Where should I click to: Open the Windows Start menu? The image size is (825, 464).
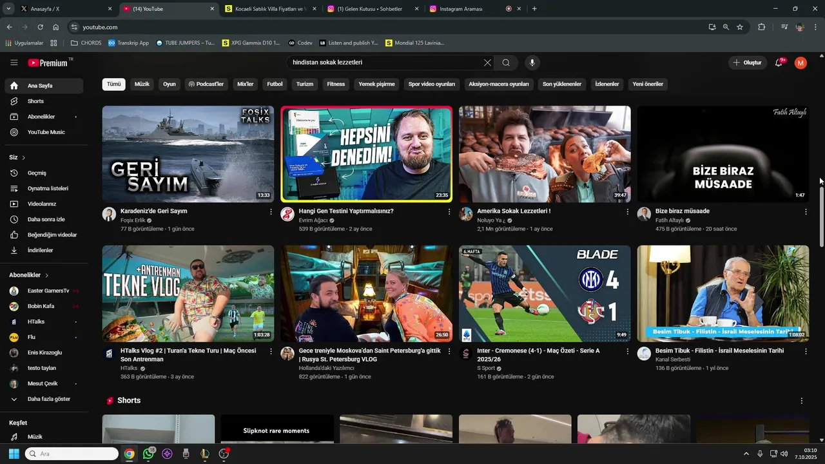coord(14,454)
